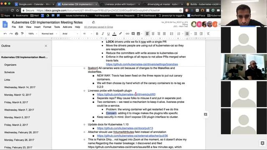This screenshot has height=150, width=267.
Task: Open the drivers/settings/branches GitHub link
Action: (142, 64)
